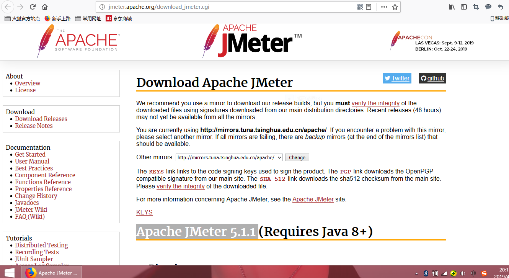Open the 常用网址 bookmark folder
Screen dimensions: 509x278
(x=88, y=18)
